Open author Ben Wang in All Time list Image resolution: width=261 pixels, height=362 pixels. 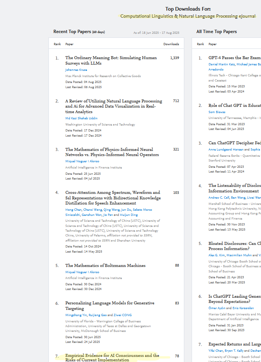coord(238,198)
